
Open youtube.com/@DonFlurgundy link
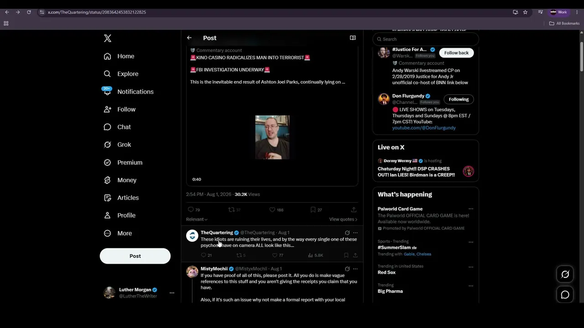point(424,128)
